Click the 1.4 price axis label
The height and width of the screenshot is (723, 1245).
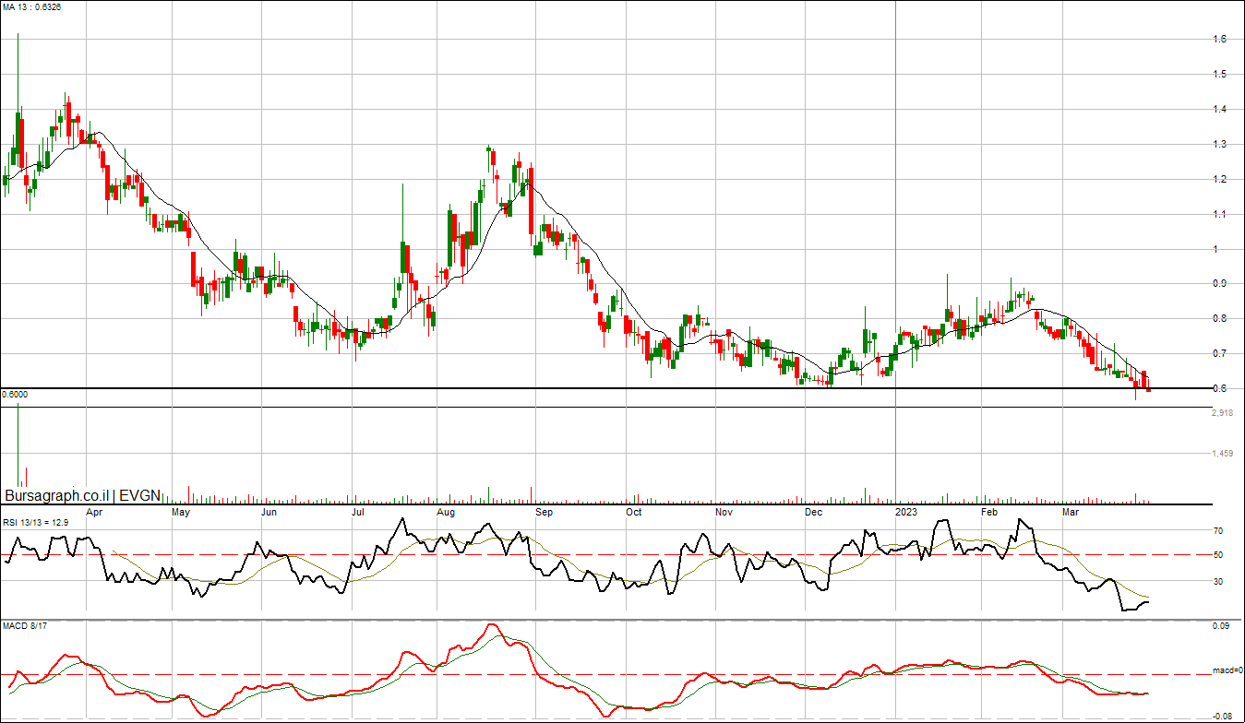coord(1219,109)
